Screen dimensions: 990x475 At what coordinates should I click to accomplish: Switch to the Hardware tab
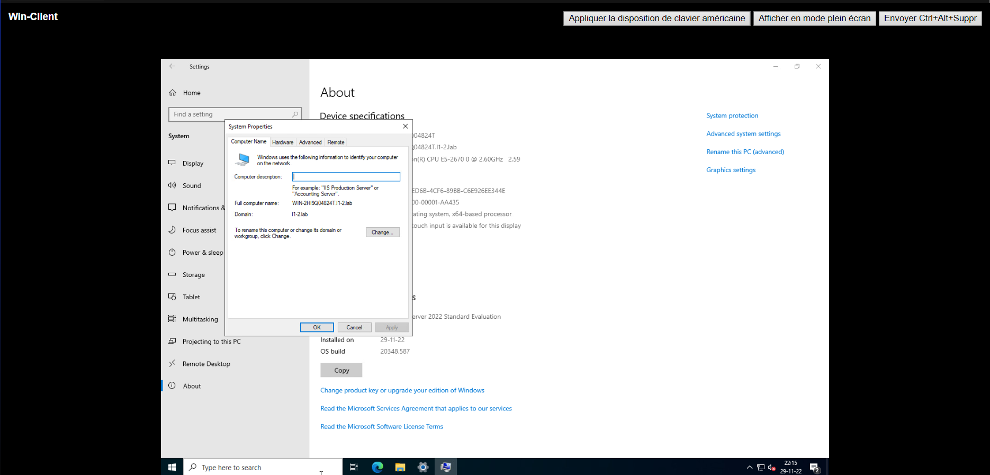283,142
